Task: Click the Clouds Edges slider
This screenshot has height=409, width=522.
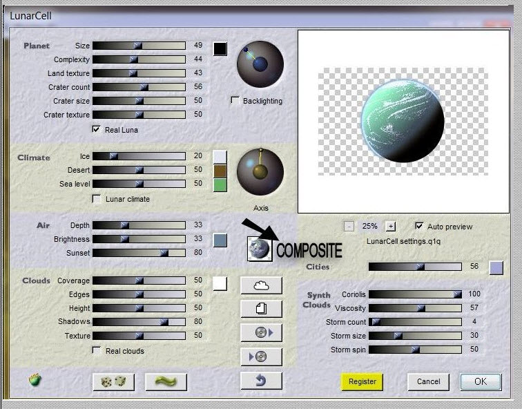Action: (x=139, y=294)
